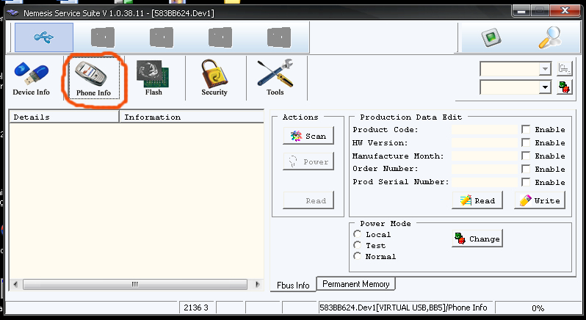Click the VIRTUAL USB status text
Viewport: 586px width, 320px height.
pyautogui.click(x=405, y=308)
